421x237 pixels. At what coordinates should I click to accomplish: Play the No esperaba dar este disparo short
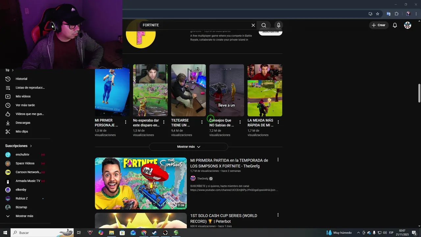click(150, 90)
